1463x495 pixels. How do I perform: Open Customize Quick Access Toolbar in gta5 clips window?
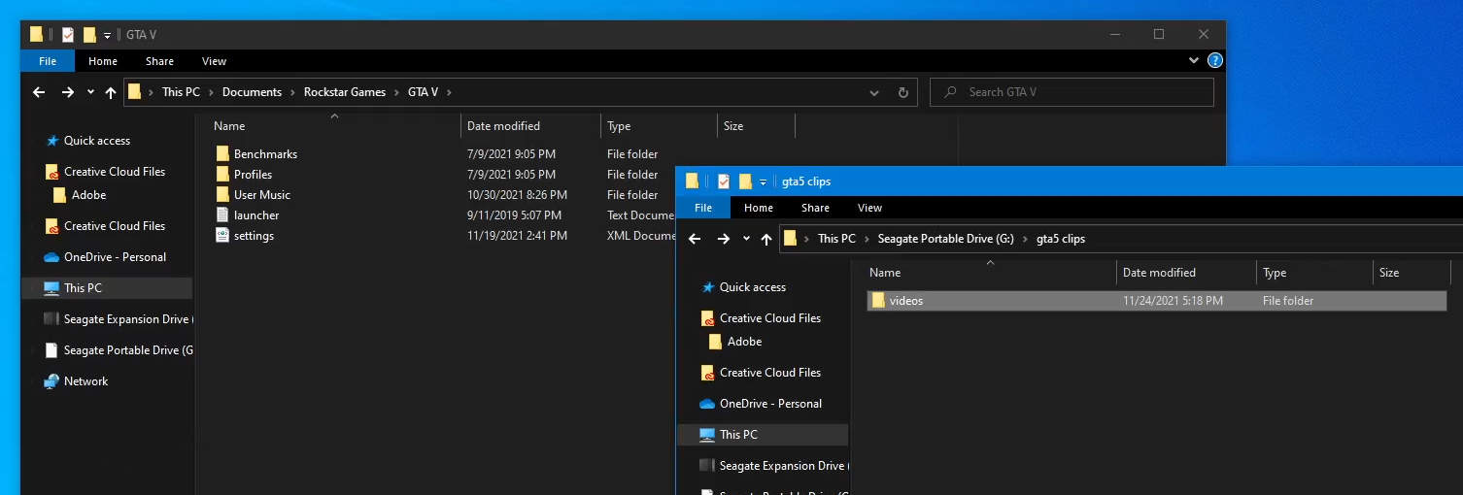(x=763, y=181)
